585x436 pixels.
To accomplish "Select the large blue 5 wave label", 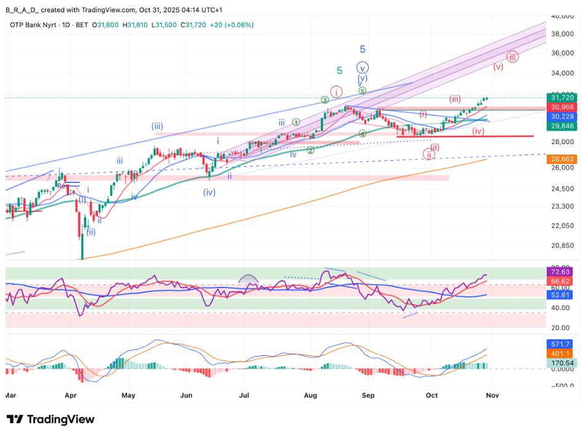I will (x=363, y=49).
